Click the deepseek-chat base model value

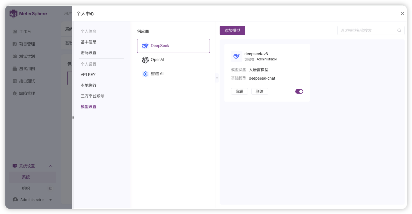(x=262, y=78)
